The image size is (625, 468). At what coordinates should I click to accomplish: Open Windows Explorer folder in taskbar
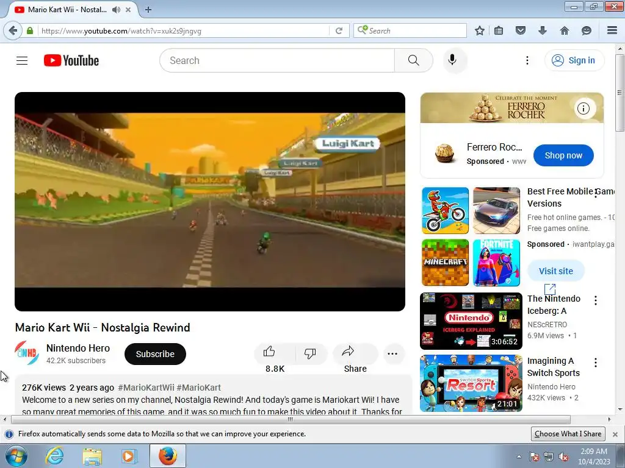[92, 456]
